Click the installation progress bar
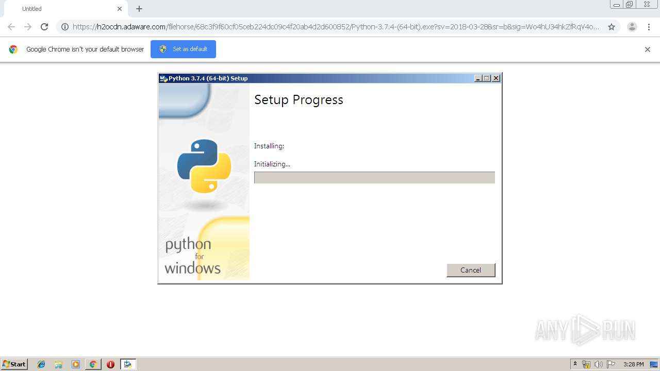 [x=374, y=178]
